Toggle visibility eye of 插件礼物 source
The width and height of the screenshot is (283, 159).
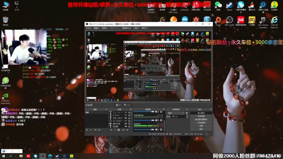click(x=126, y=124)
